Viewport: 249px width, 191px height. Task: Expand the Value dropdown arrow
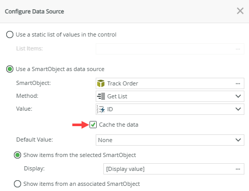(238, 109)
